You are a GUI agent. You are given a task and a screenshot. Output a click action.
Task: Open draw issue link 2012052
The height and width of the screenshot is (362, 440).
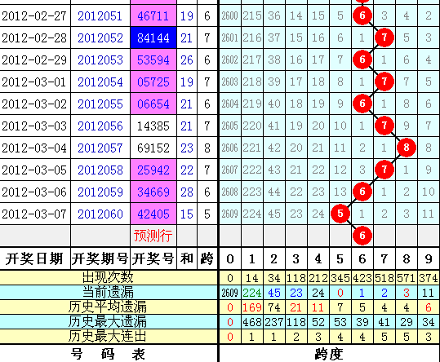point(100,38)
